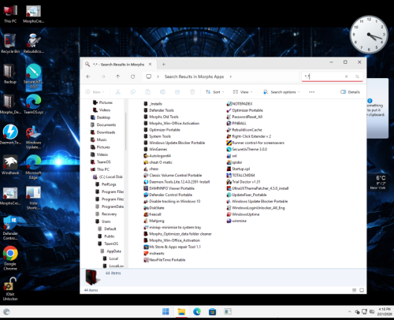
Task: Open Vista Shortcut desktop icon
Action: 33,198
